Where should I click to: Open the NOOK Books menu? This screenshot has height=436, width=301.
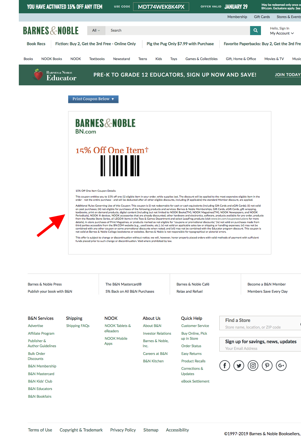[x=52, y=59]
